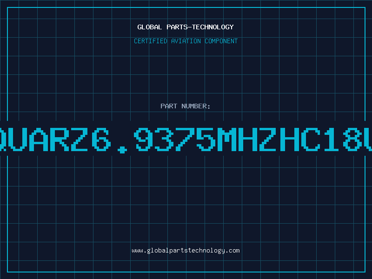Click the www prefix of the website address
Image resolution: width=372 pixels, height=279 pixels.
137,251
